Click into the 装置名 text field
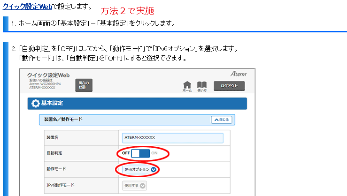The image size is (347, 196). pyautogui.click(x=172, y=138)
